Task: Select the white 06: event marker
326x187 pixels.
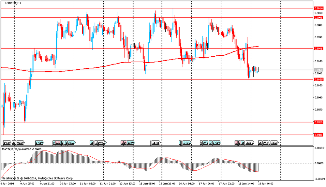Action: click(x=260, y=143)
